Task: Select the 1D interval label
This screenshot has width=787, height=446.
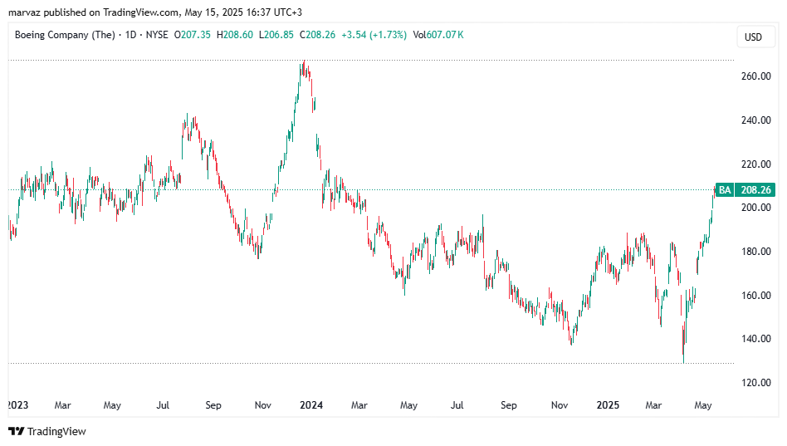Action: (x=130, y=35)
